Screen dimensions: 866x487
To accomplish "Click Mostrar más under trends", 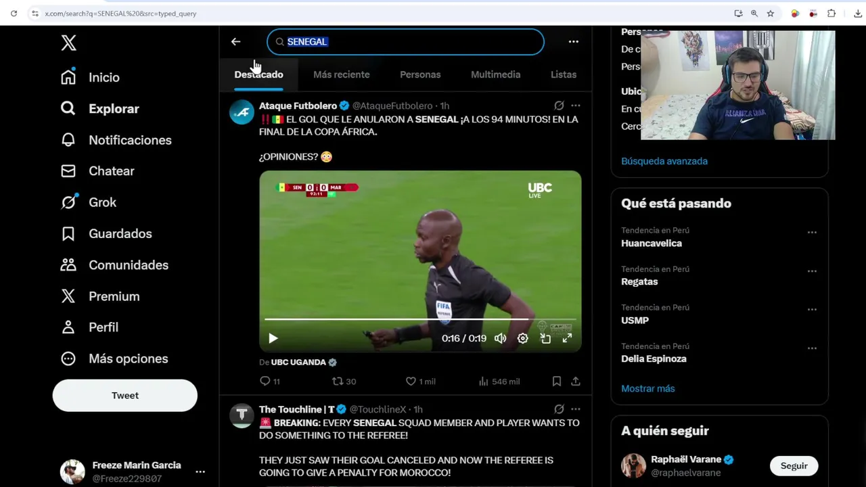I will 648,388.
